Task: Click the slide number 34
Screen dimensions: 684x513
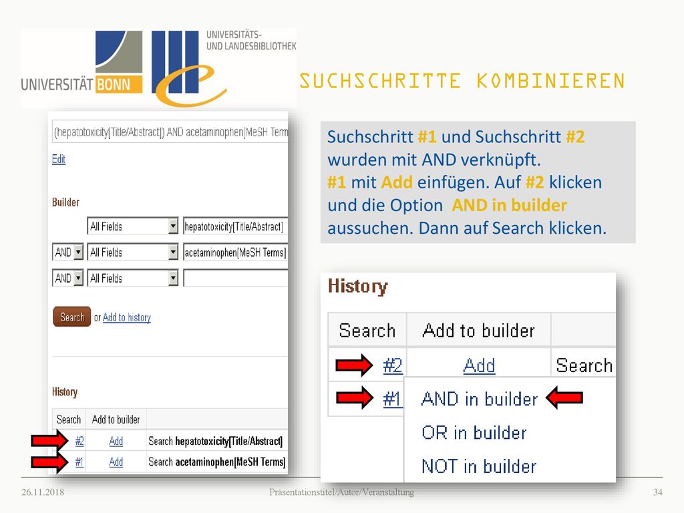Action: pos(658,492)
